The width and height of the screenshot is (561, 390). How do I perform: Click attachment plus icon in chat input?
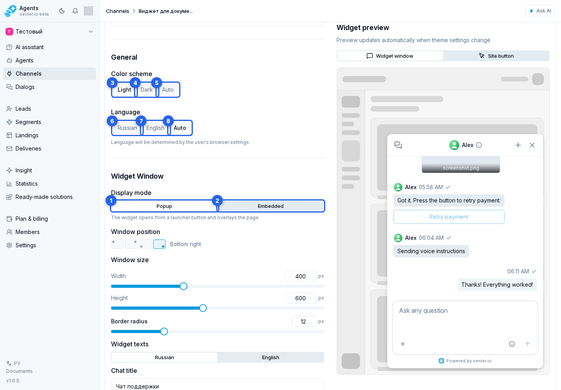(403, 344)
